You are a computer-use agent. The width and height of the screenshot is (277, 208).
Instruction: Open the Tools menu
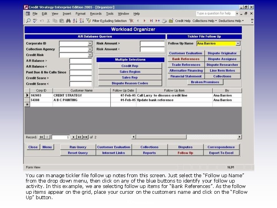coord(110,13)
